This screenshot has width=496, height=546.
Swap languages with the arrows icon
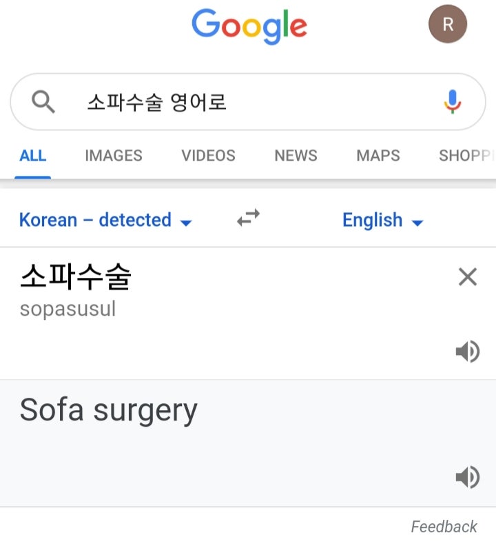[248, 218]
